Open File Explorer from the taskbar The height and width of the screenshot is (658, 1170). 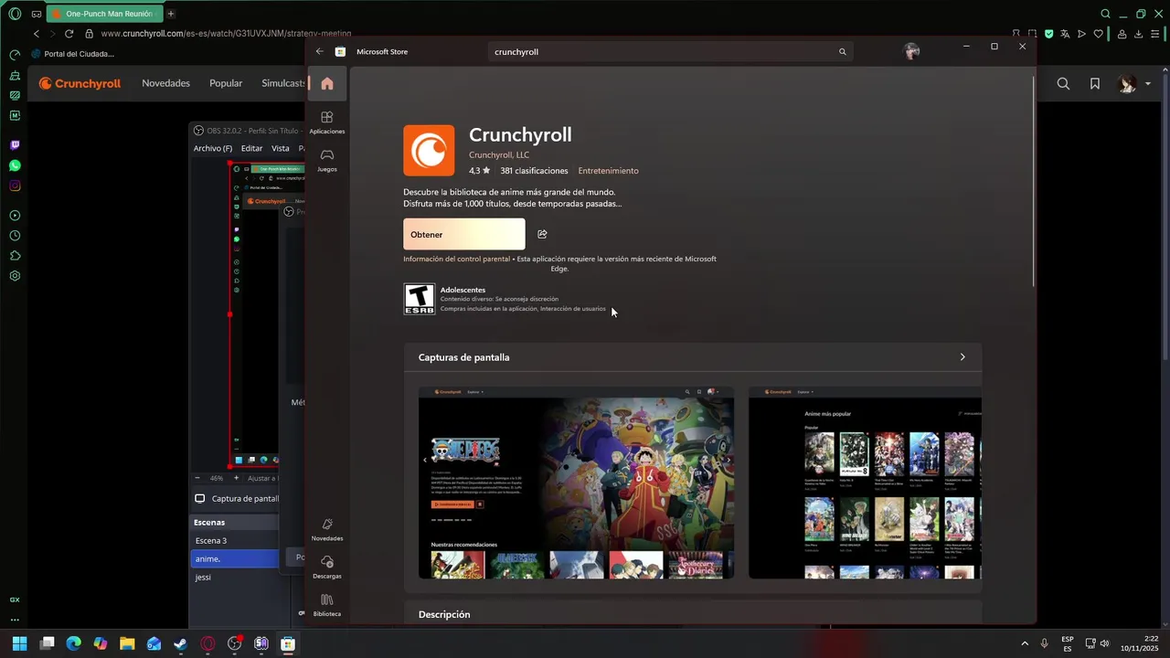pos(127,643)
